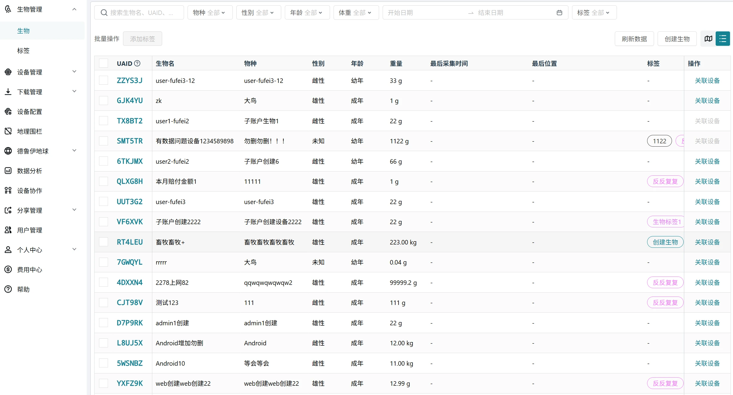Click the 创建生物 button
The height and width of the screenshot is (395, 733).
(x=677, y=39)
